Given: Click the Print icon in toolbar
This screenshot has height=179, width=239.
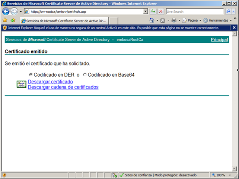Looking at the screenshot, I should point(174,20).
